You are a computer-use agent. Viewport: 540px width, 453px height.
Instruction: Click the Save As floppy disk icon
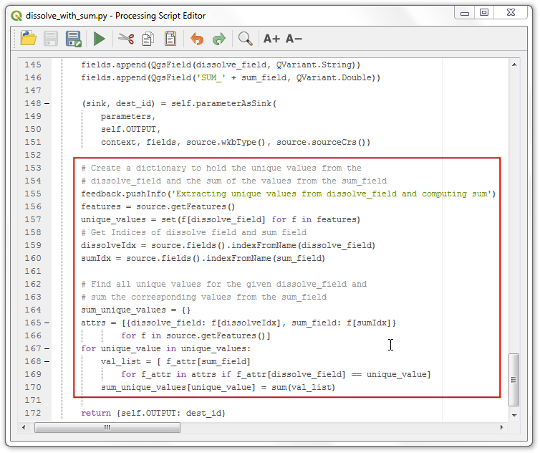(x=72, y=39)
